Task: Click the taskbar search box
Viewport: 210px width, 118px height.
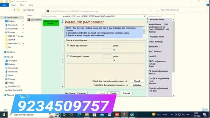Action: [29, 115]
